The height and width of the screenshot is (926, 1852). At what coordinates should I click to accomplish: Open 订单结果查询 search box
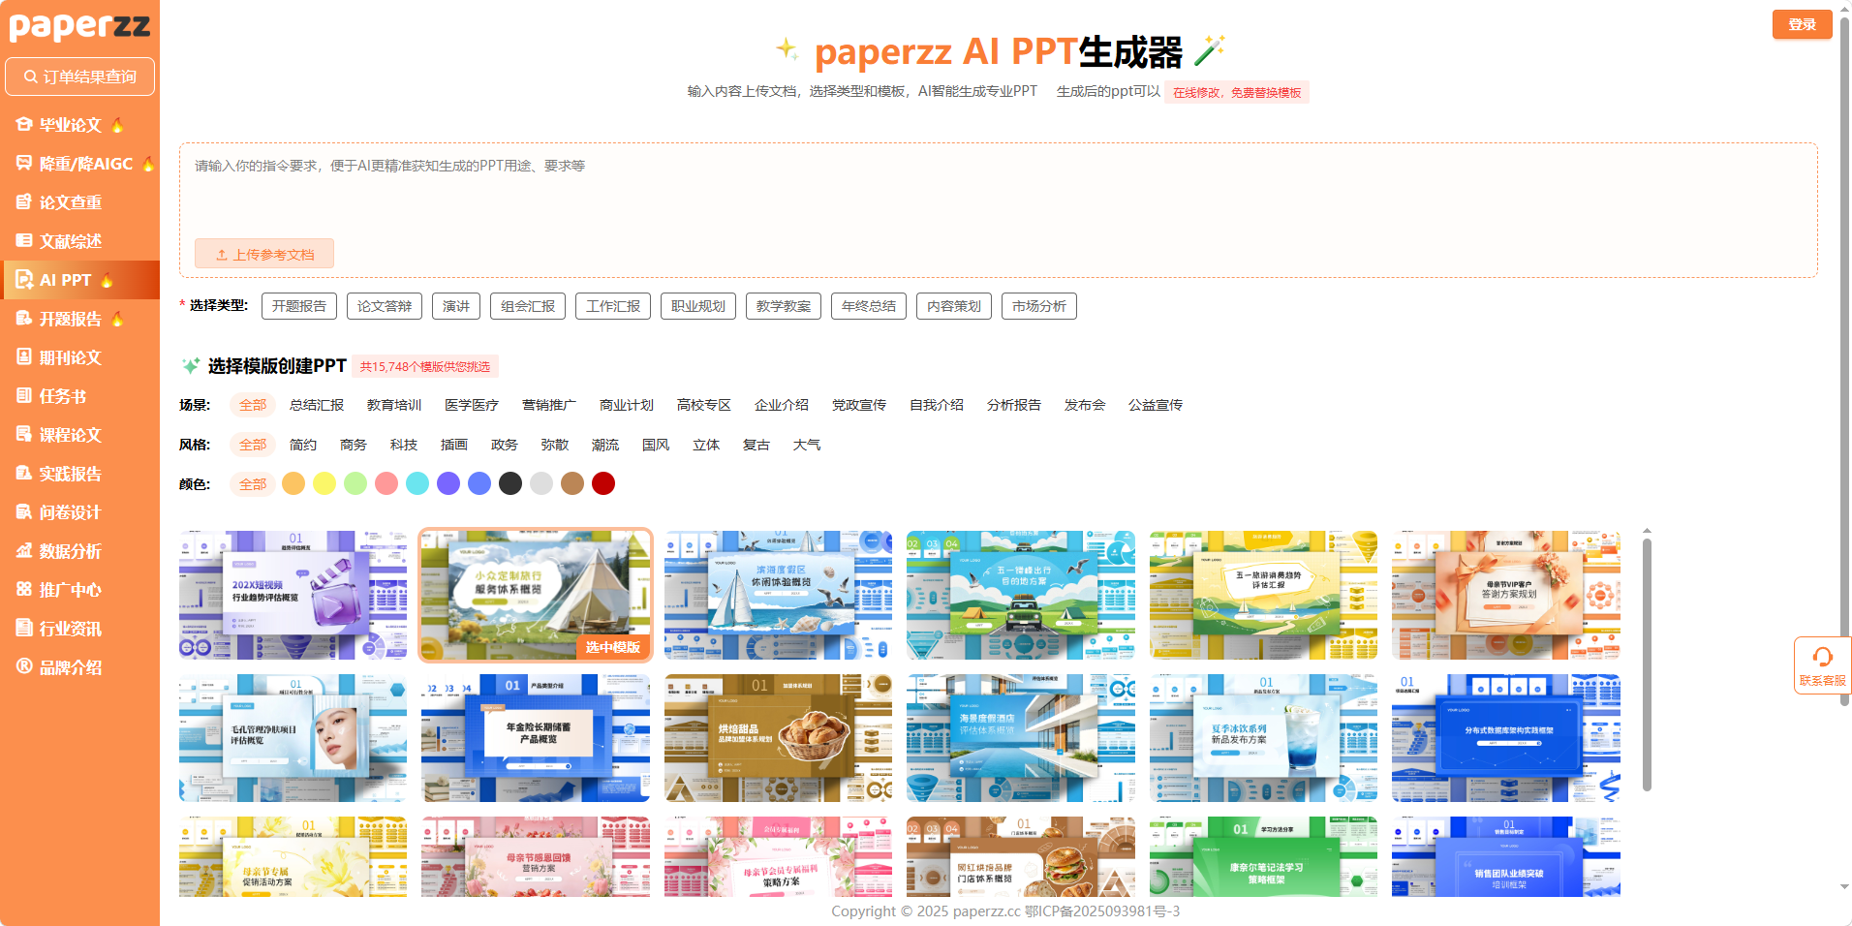(x=80, y=77)
